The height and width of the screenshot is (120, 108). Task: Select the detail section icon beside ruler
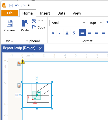click(x=19, y=85)
